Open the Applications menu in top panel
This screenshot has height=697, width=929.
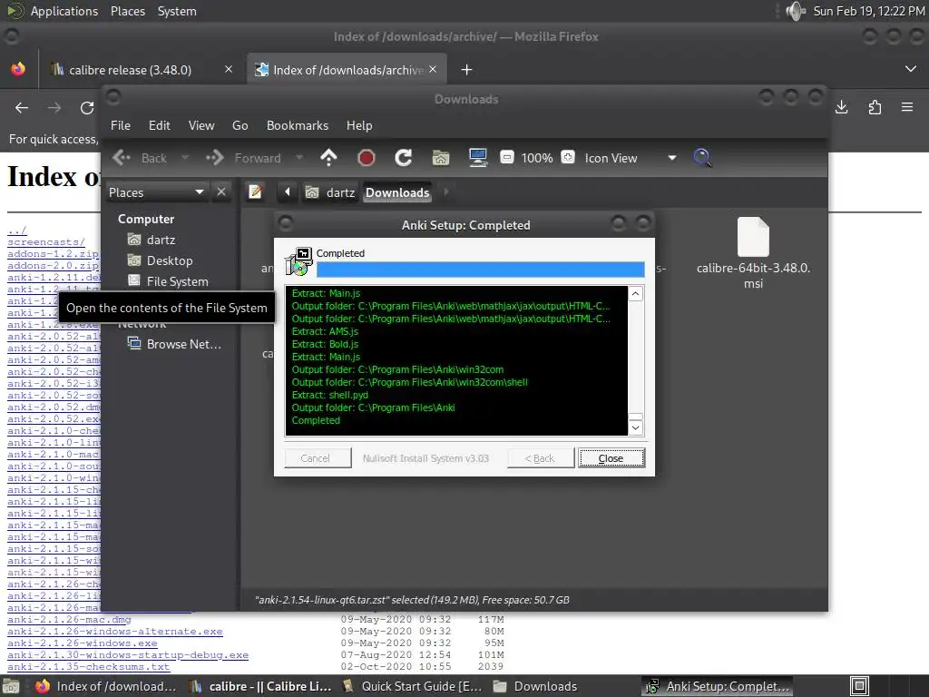(64, 11)
